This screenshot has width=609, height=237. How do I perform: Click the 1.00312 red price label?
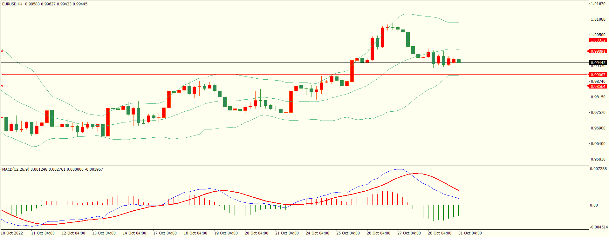tap(598, 40)
